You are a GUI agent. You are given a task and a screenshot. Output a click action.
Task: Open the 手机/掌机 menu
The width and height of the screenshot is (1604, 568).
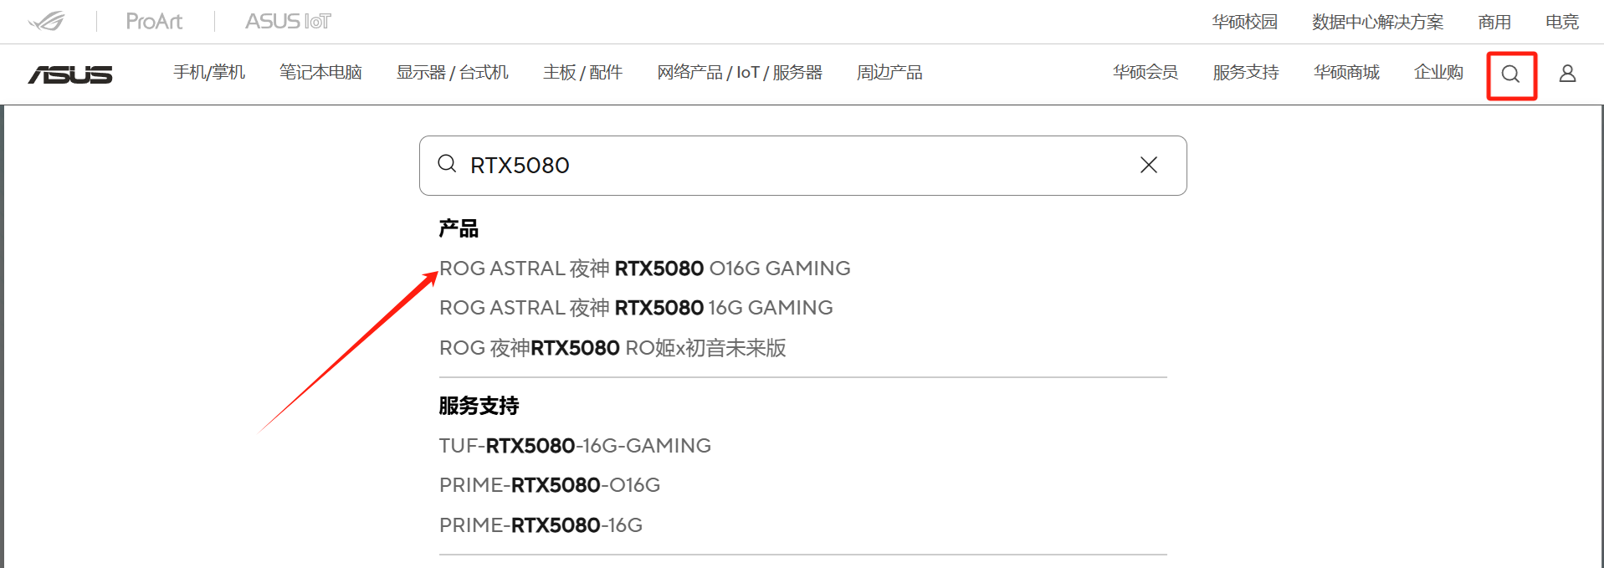pyautogui.click(x=209, y=73)
